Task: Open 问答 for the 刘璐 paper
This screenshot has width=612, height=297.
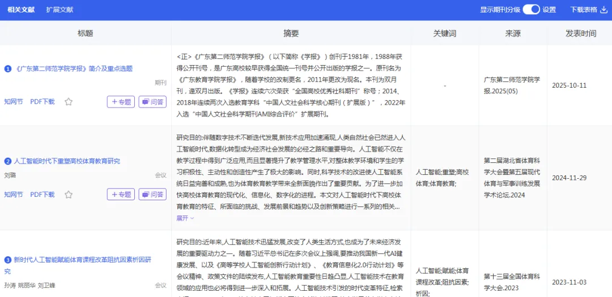Action: coord(152,195)
